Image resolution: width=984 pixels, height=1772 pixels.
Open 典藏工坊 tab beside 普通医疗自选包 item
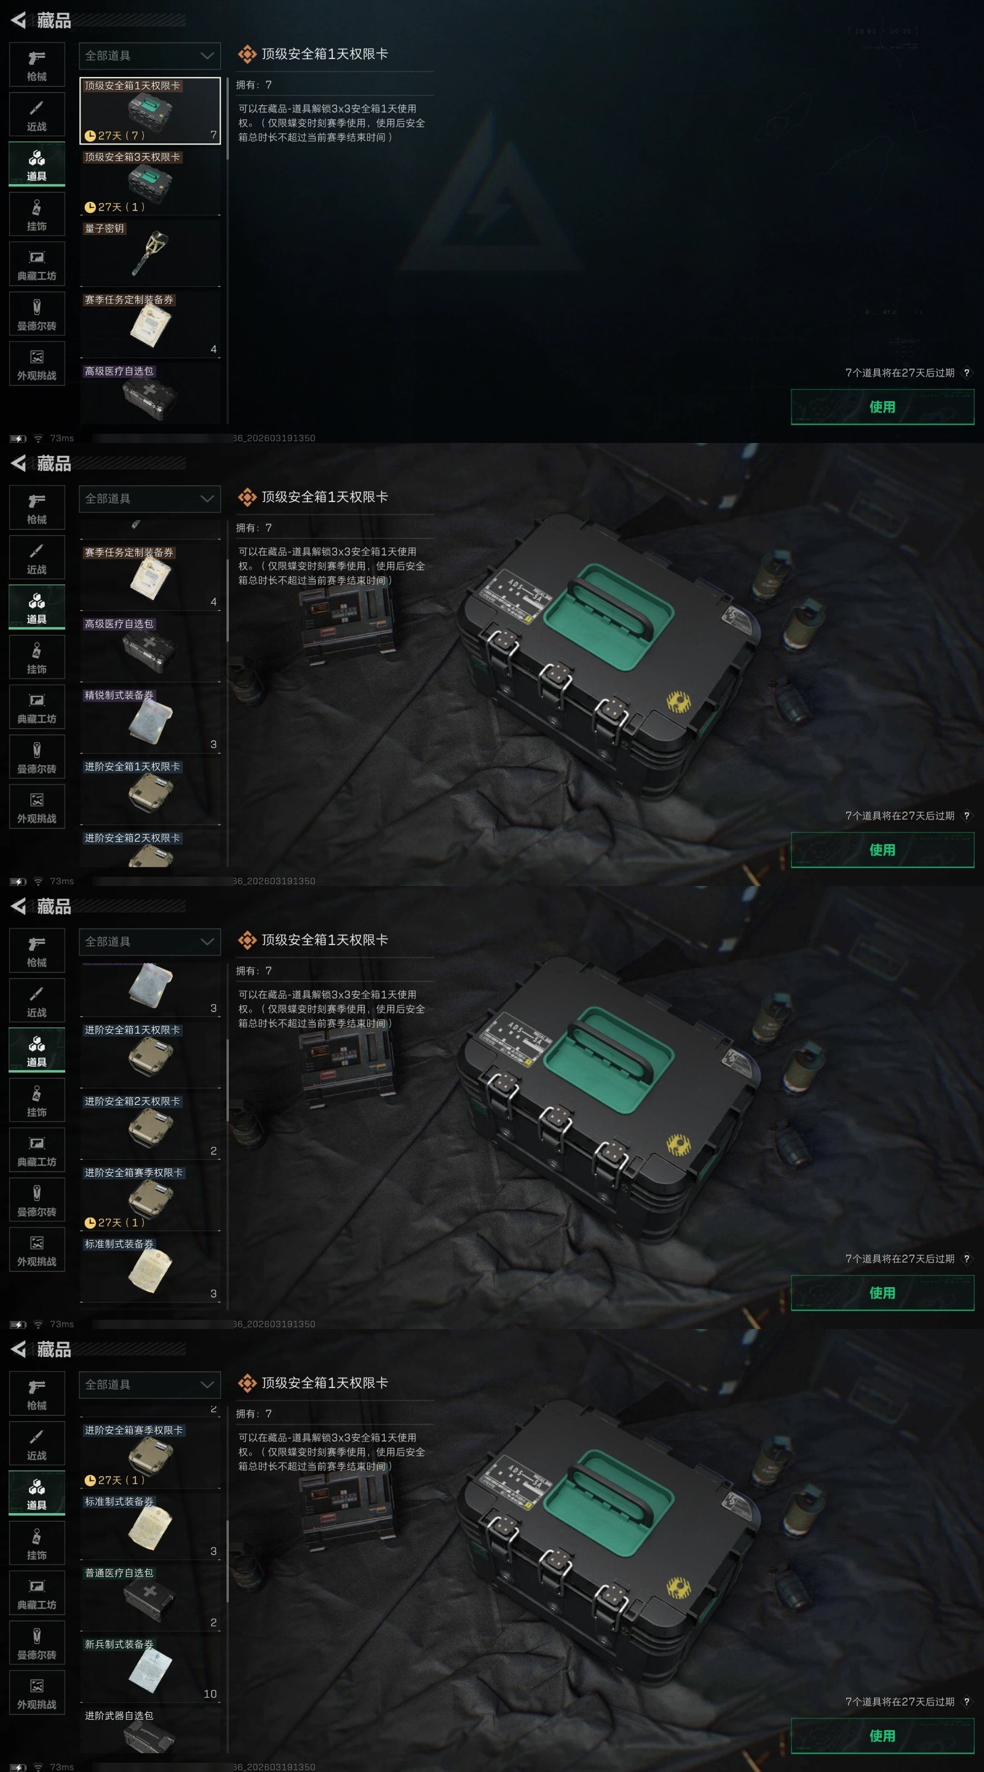tap(37, 1594)
